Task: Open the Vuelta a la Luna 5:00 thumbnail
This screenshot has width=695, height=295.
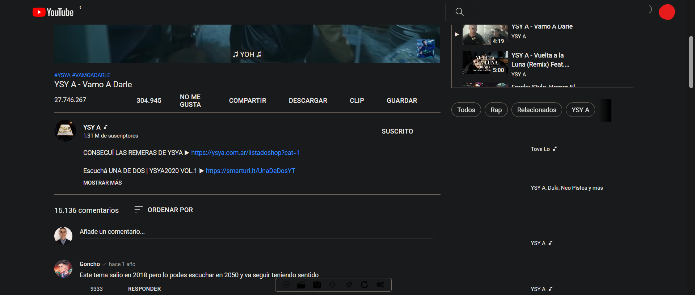Action: 485,62
